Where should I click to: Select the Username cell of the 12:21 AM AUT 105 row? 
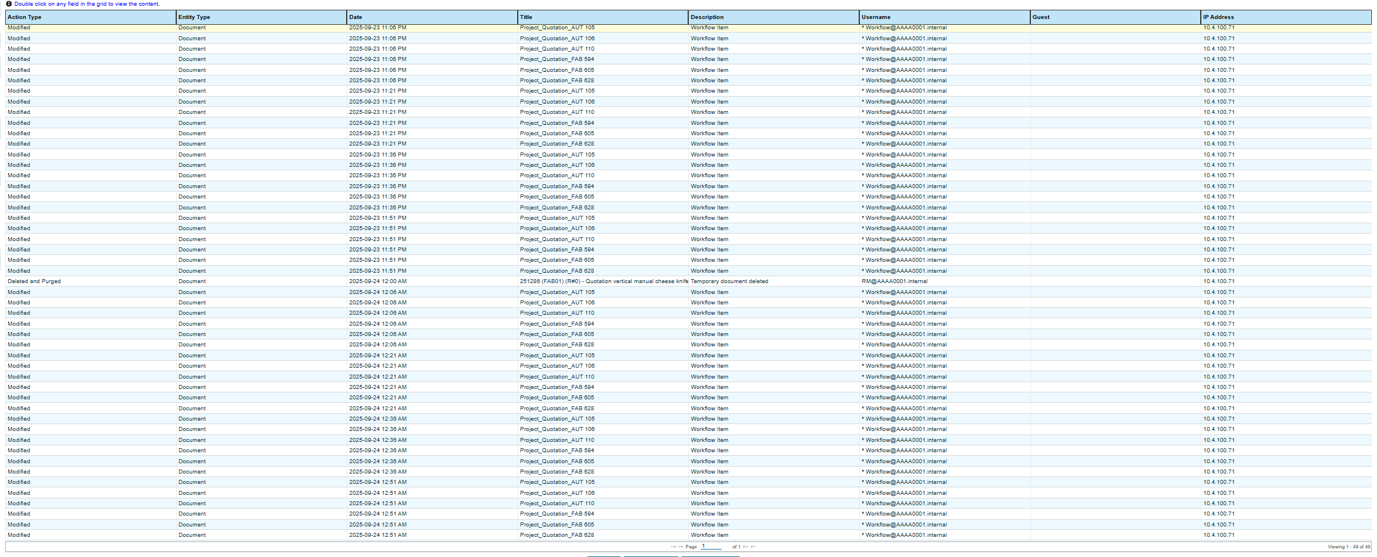(944, 356)
